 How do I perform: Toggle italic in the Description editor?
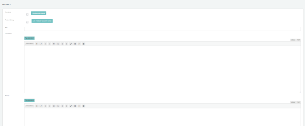pyautogui.click(x=41, y=44)
